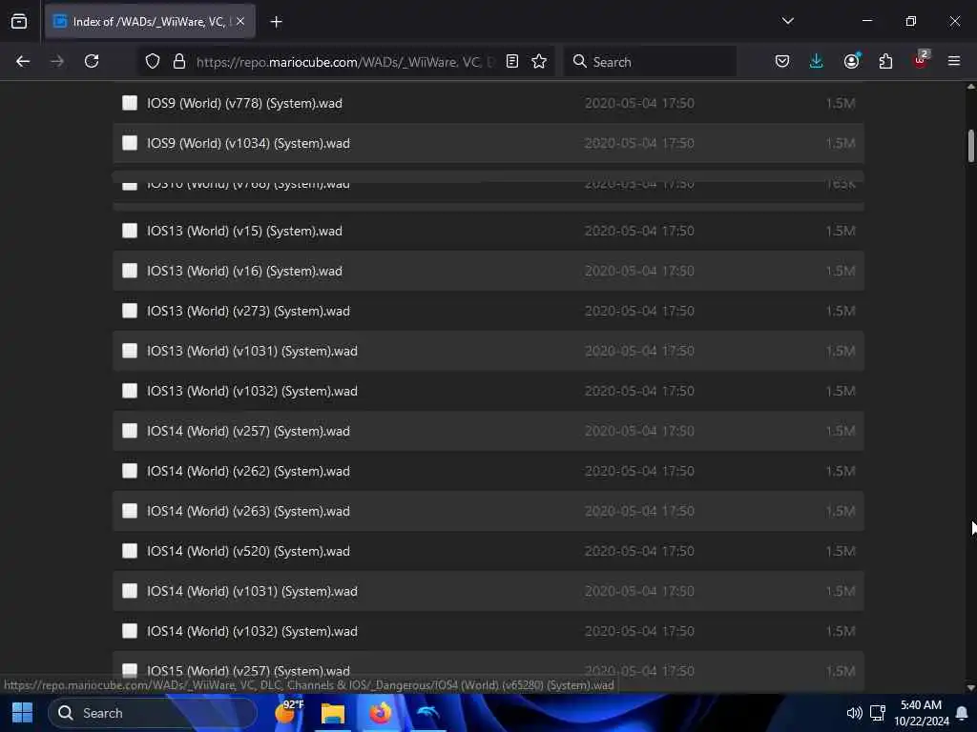Open tracking protection shield icon
Viewport: 977px width, 732px height.
153,61
